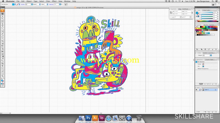220x123 pixels.
Task: Open the Opacity dropdown in control bar
Action: tap(60, 4)
